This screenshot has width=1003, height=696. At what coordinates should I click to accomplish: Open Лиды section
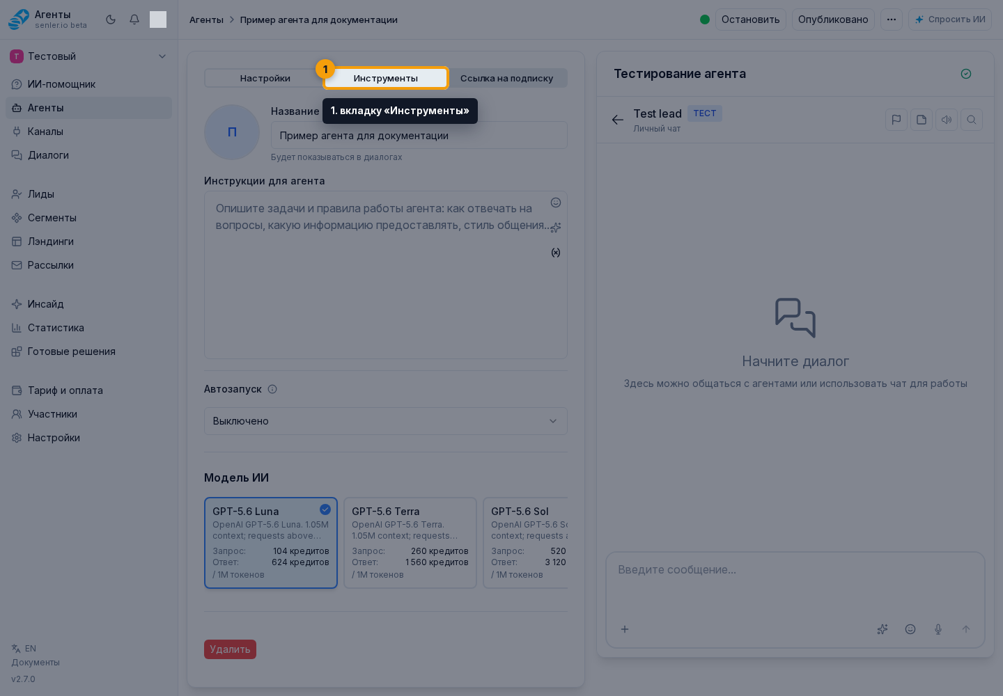(88, 194)
